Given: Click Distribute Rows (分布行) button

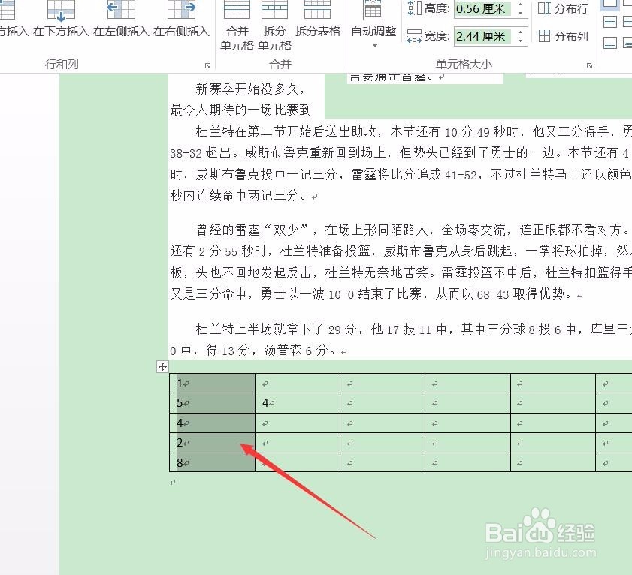Looking at the screenshot, I should tap(563, 8).
